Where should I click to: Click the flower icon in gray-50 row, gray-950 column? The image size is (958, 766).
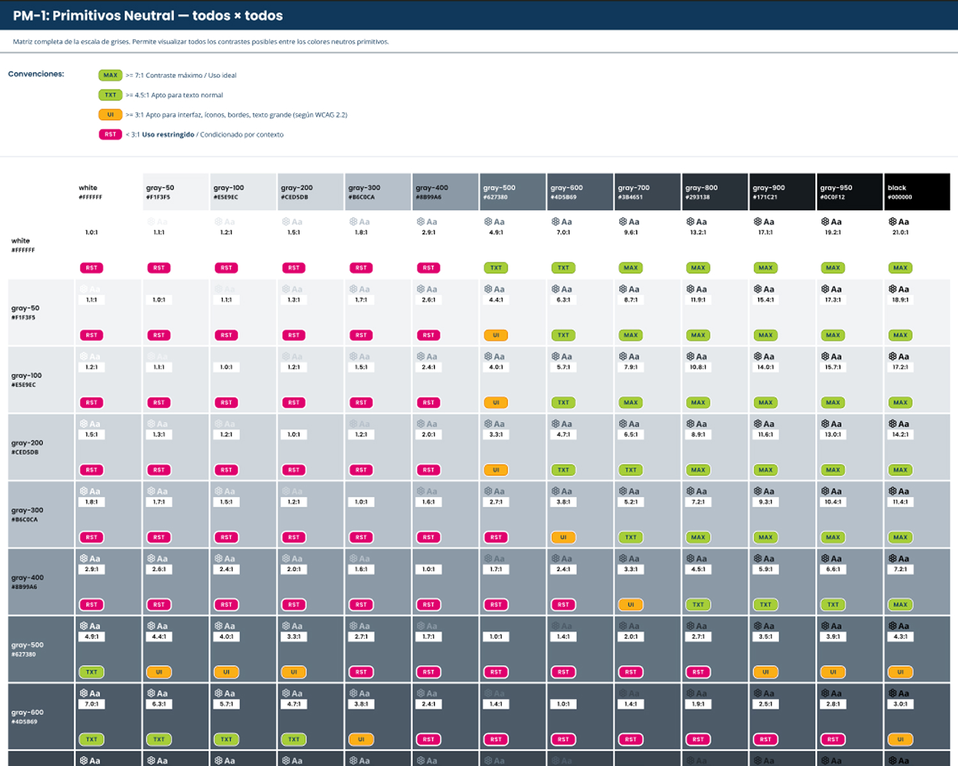825,289
